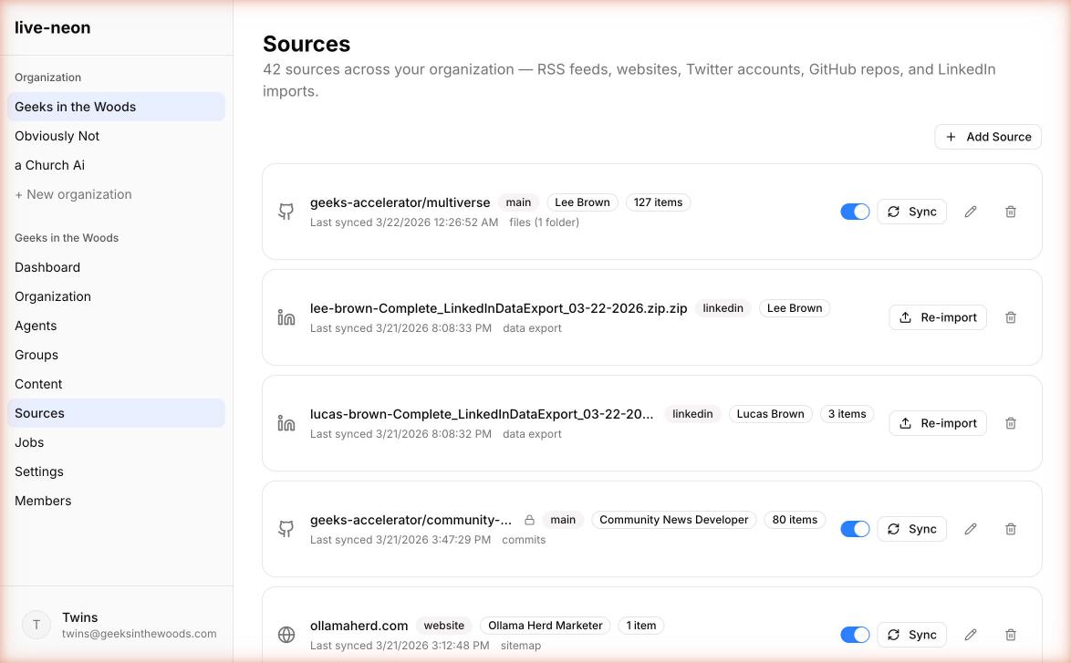1071x663 pixels.
Task: Click the edit pencil for geeks-accelerator/multiverse
Action: pos(971,212)
